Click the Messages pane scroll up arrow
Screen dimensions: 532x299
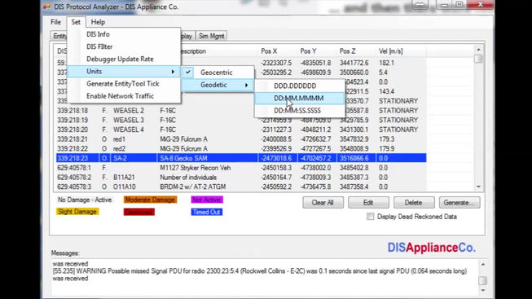coord(483,264)
